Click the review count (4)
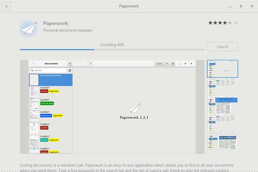Screen dimensions: 258x172 (x=236, y=23)
